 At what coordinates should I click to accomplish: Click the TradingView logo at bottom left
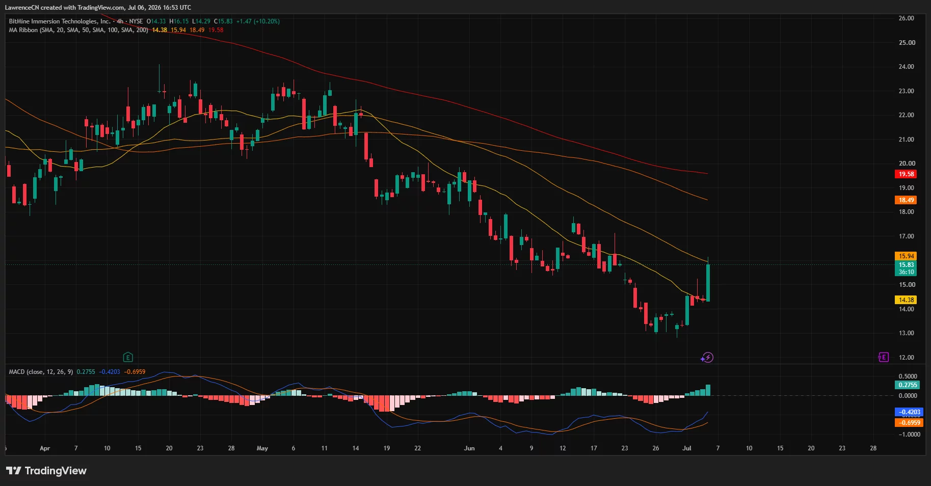point(46,471)
